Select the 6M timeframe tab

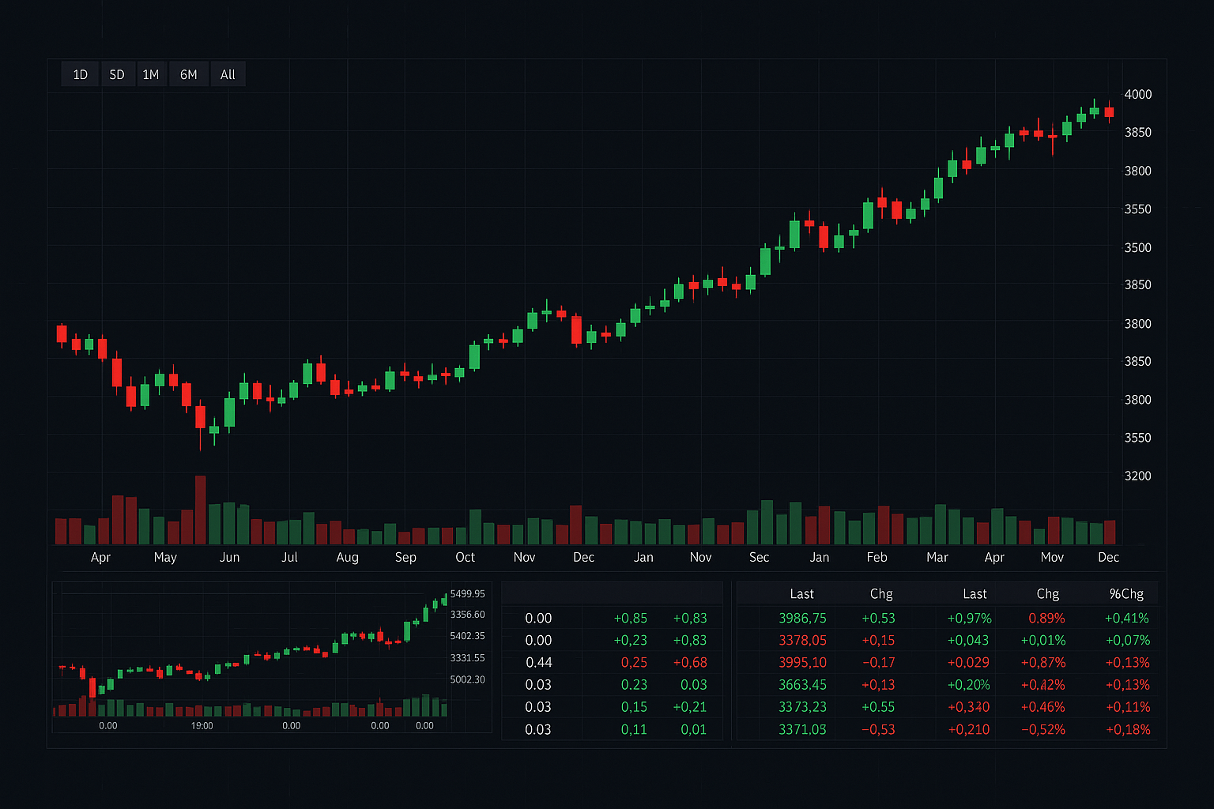coord(188,74)
